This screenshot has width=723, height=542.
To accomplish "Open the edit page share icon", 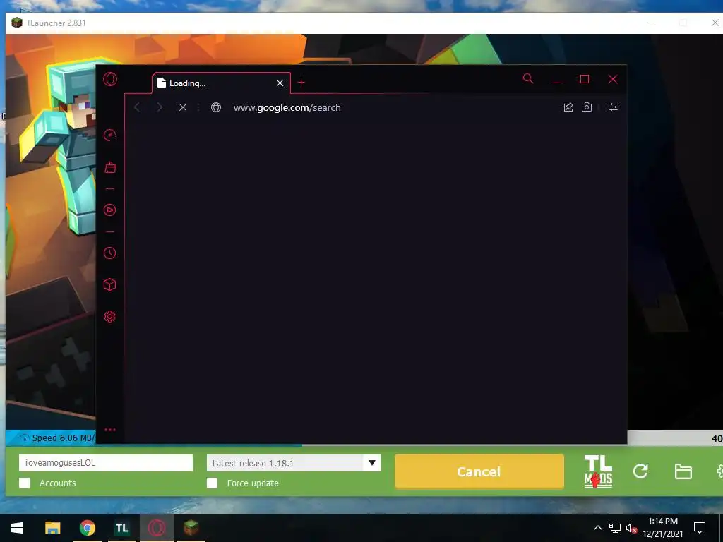I will coord(568,107).
